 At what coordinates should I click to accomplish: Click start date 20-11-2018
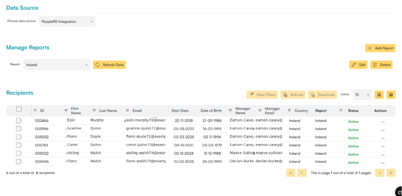(184, 121)
